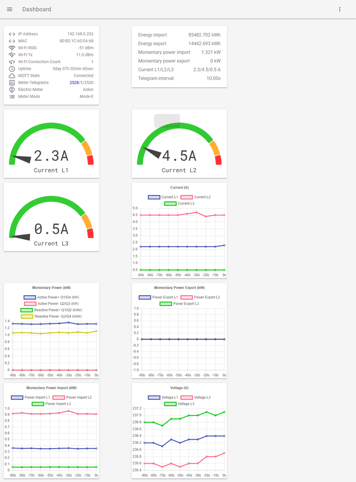Toggle Active Power+ Q1/Q4 legend entry
This screenshot has height=482, width=356.
pyautogui.click(x=52, y=297)
